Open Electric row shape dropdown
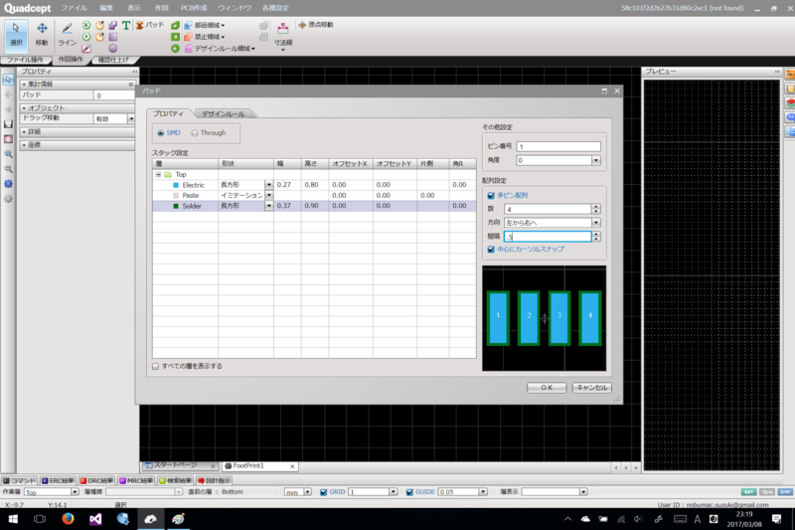Viewport: 795px width, 530px height. pyautogui.click(x=268, y=185)
